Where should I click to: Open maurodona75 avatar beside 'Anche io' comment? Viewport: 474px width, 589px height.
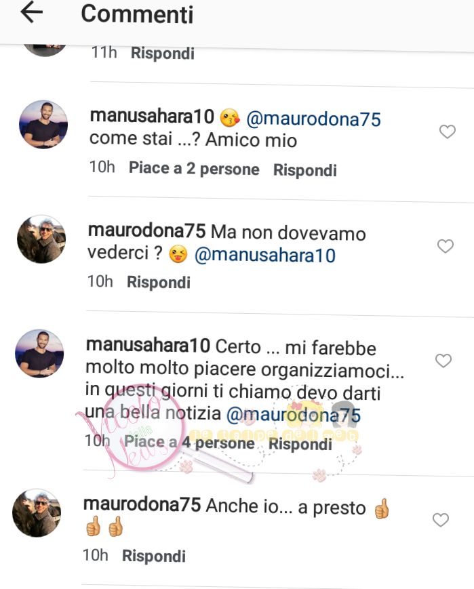point(37,512)
